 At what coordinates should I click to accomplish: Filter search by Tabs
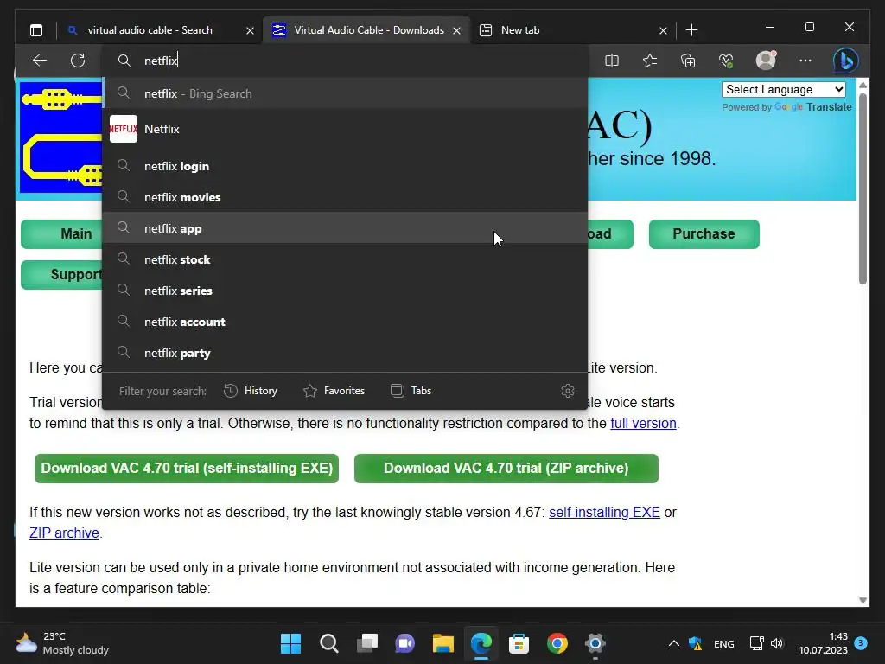click(x=411, y=391)
